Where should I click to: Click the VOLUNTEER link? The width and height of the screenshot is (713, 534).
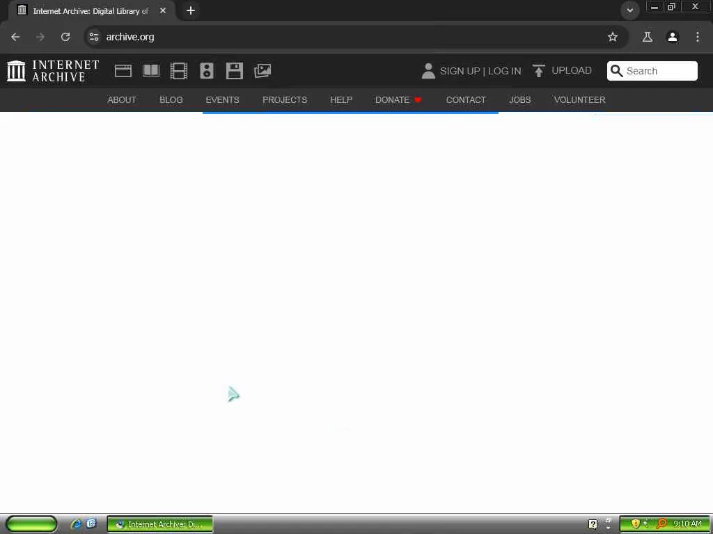point(579,100)
